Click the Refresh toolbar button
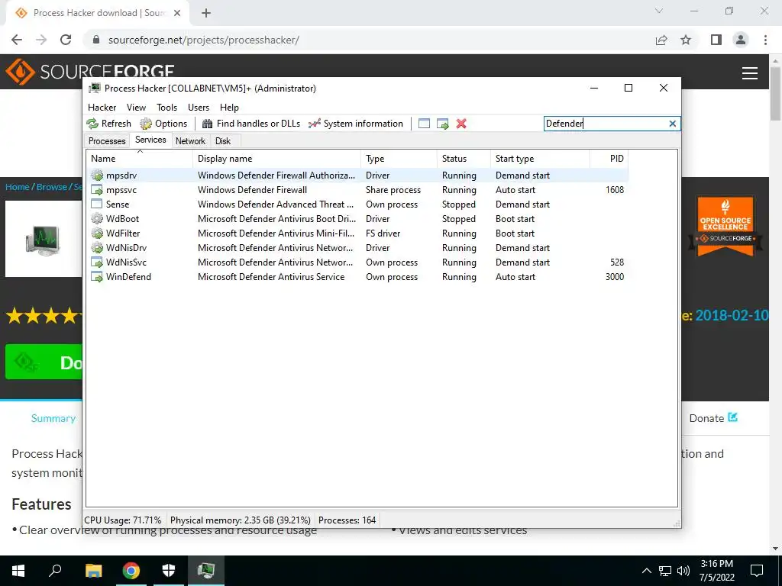782x586 pixels. click(108, 124)
